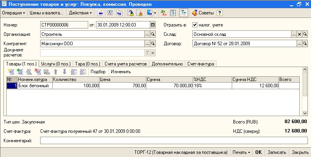This screenshot has height=157, width=311.
Task: Click the Комментарий input field
Action: point(174,141)
